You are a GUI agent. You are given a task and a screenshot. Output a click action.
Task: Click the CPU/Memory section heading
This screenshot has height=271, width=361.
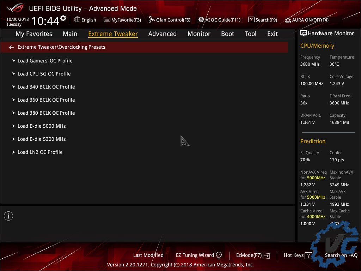click(x=317, y=46)
